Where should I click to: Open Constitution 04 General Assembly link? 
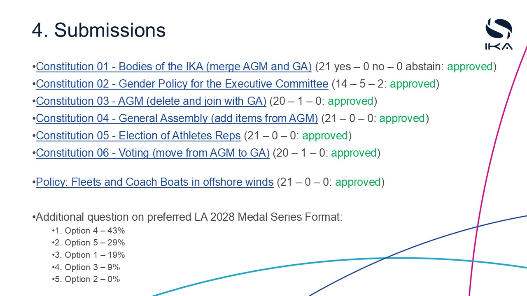(177, 118)
